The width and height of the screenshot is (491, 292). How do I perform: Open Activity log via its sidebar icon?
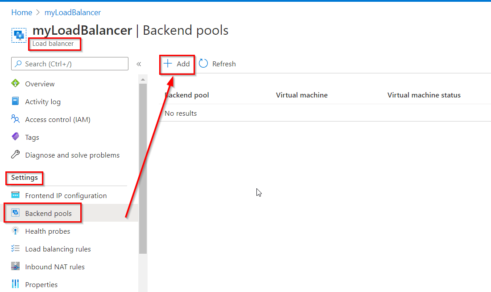[x=16, y=101]
